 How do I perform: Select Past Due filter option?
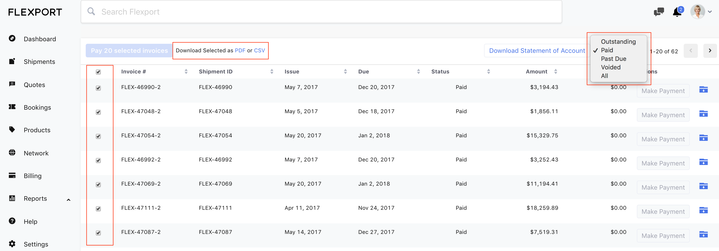618,59
